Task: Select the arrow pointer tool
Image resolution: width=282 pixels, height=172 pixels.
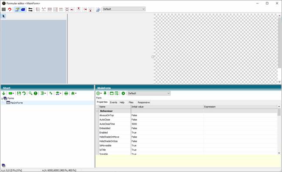Action: point(3,17)
